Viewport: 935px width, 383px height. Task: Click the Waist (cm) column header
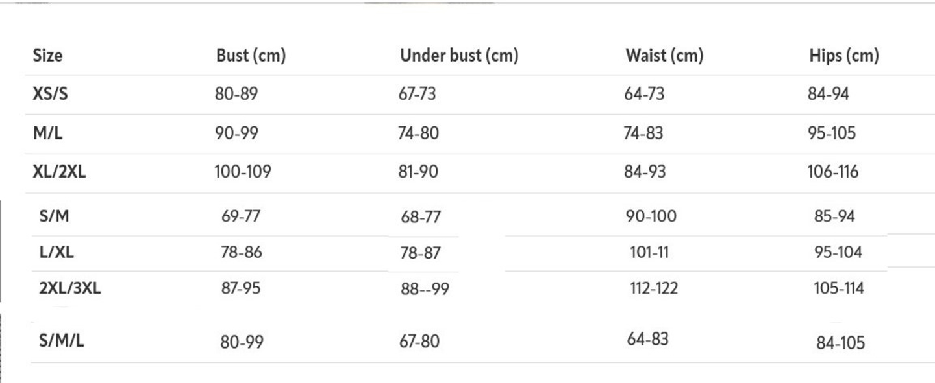tap(664, 56)
